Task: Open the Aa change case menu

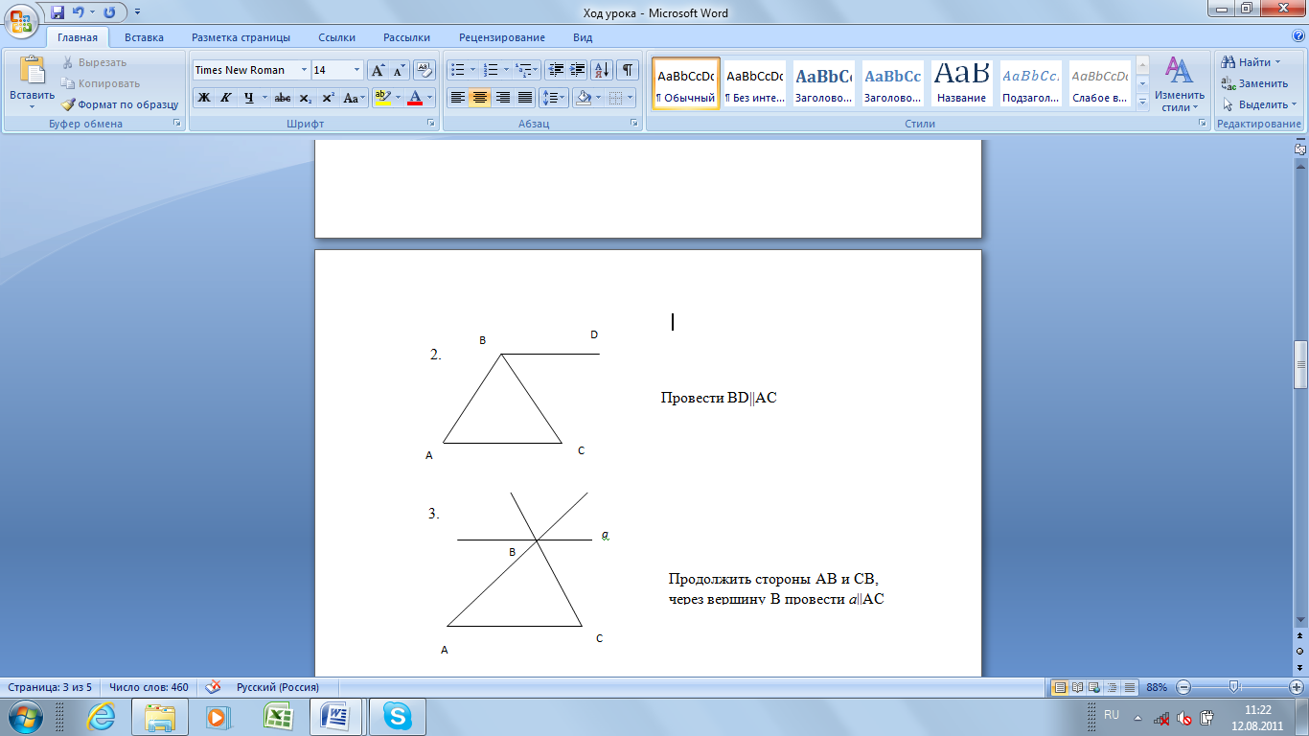Action: click(x=354, y=98)
